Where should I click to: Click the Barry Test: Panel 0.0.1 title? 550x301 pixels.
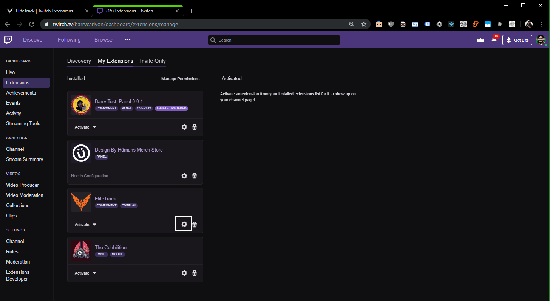tap(119, 101)
